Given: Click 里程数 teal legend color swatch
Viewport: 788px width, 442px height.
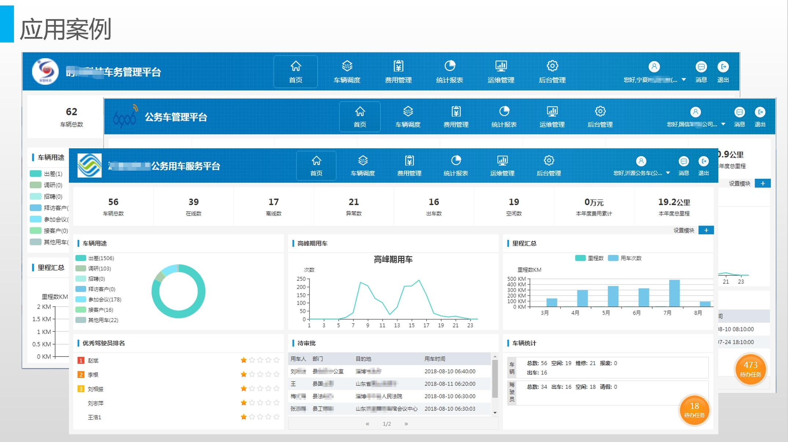Looking at the screenshot, I should coord(580,258).
